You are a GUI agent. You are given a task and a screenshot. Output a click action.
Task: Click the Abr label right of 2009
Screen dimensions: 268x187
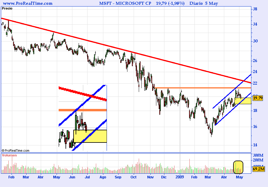224,177
